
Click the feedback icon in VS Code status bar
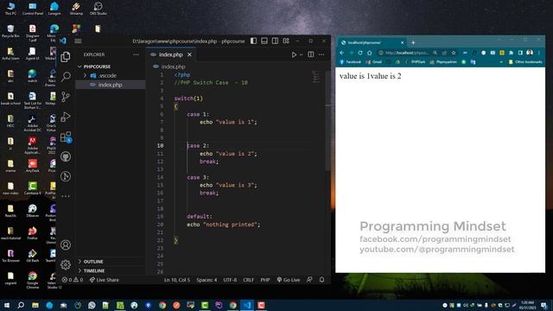pyautogui.click(x=309, y=280)
